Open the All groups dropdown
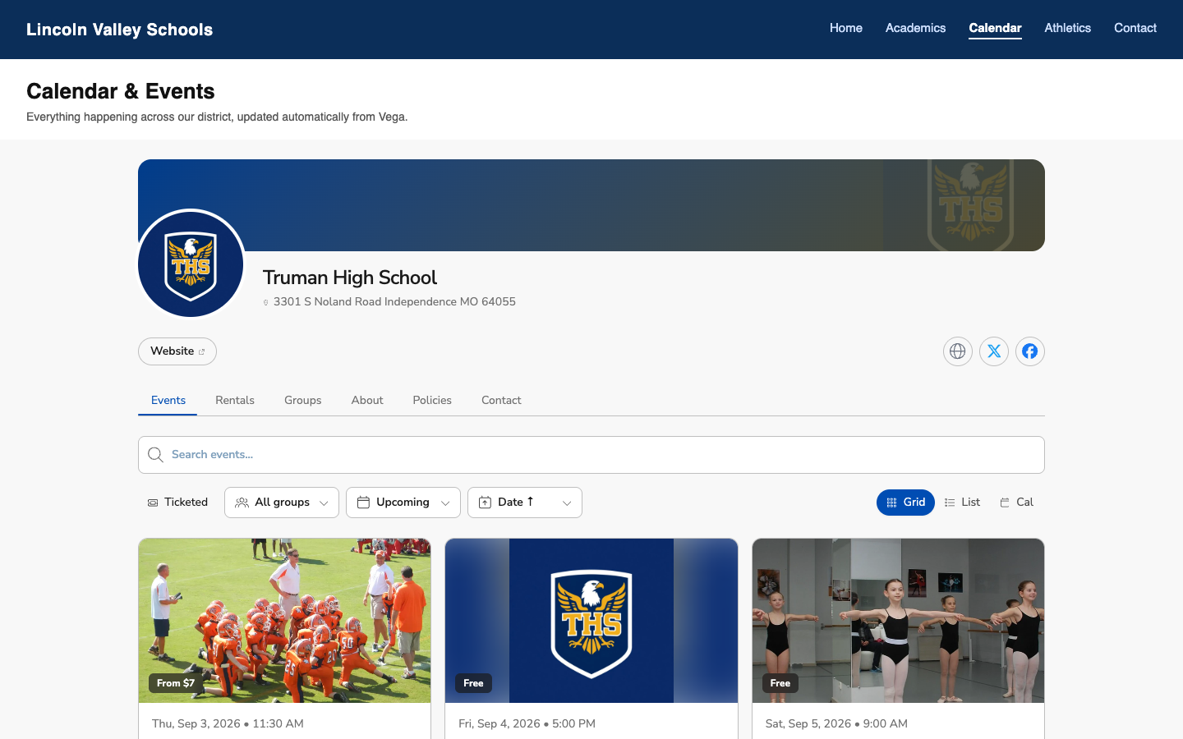Image resolution: width=1183 pixels, height=739 pixels. (282, 503)
